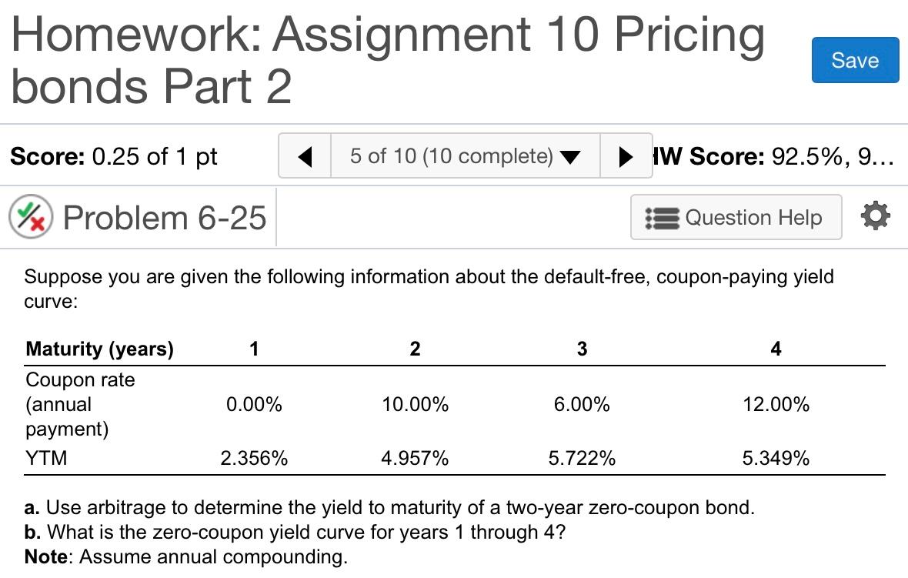908x578 pixels.
Task: Select the back arrow to view previous question
Action: click(303, 155)
